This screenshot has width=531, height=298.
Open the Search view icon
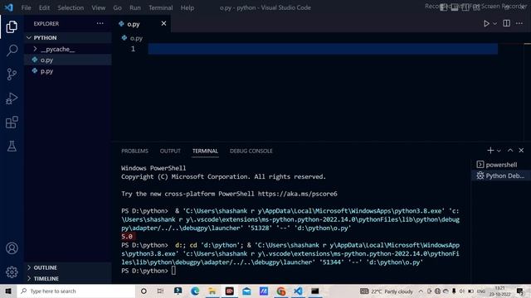12,50
